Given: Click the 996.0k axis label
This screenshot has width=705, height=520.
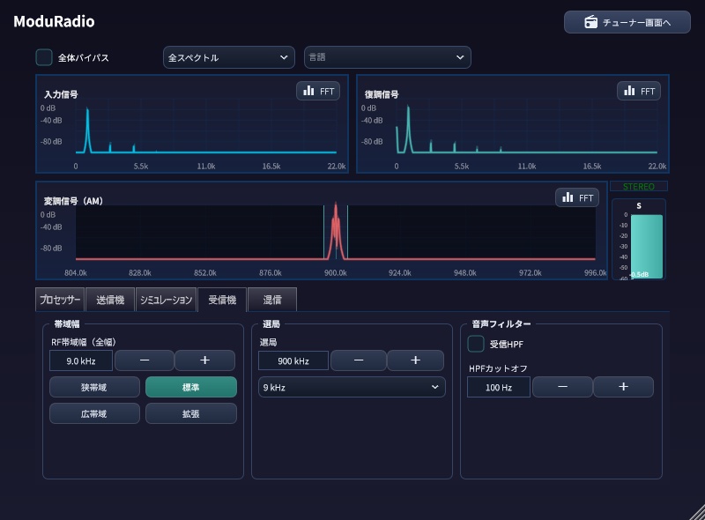Looking at the screenshot, I should pos(596,272).
